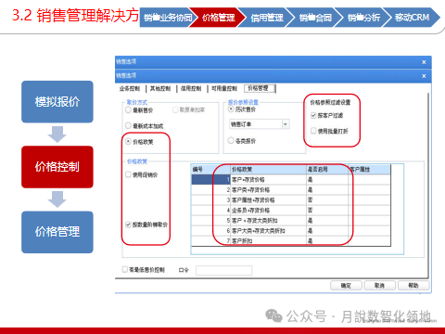
Task: Toggle the 按数量阶梯取价 checkbox
Action: point(128,225)
